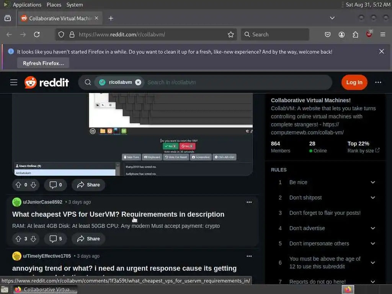
Task: Bookmark this page with star
Action: pos(231,34)
